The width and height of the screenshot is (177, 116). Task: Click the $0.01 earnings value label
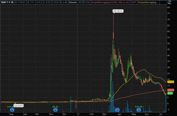tap(55, 106)
